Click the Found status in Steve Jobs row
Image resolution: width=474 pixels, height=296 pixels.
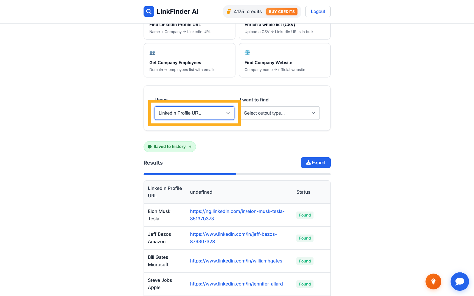point(305,284)
